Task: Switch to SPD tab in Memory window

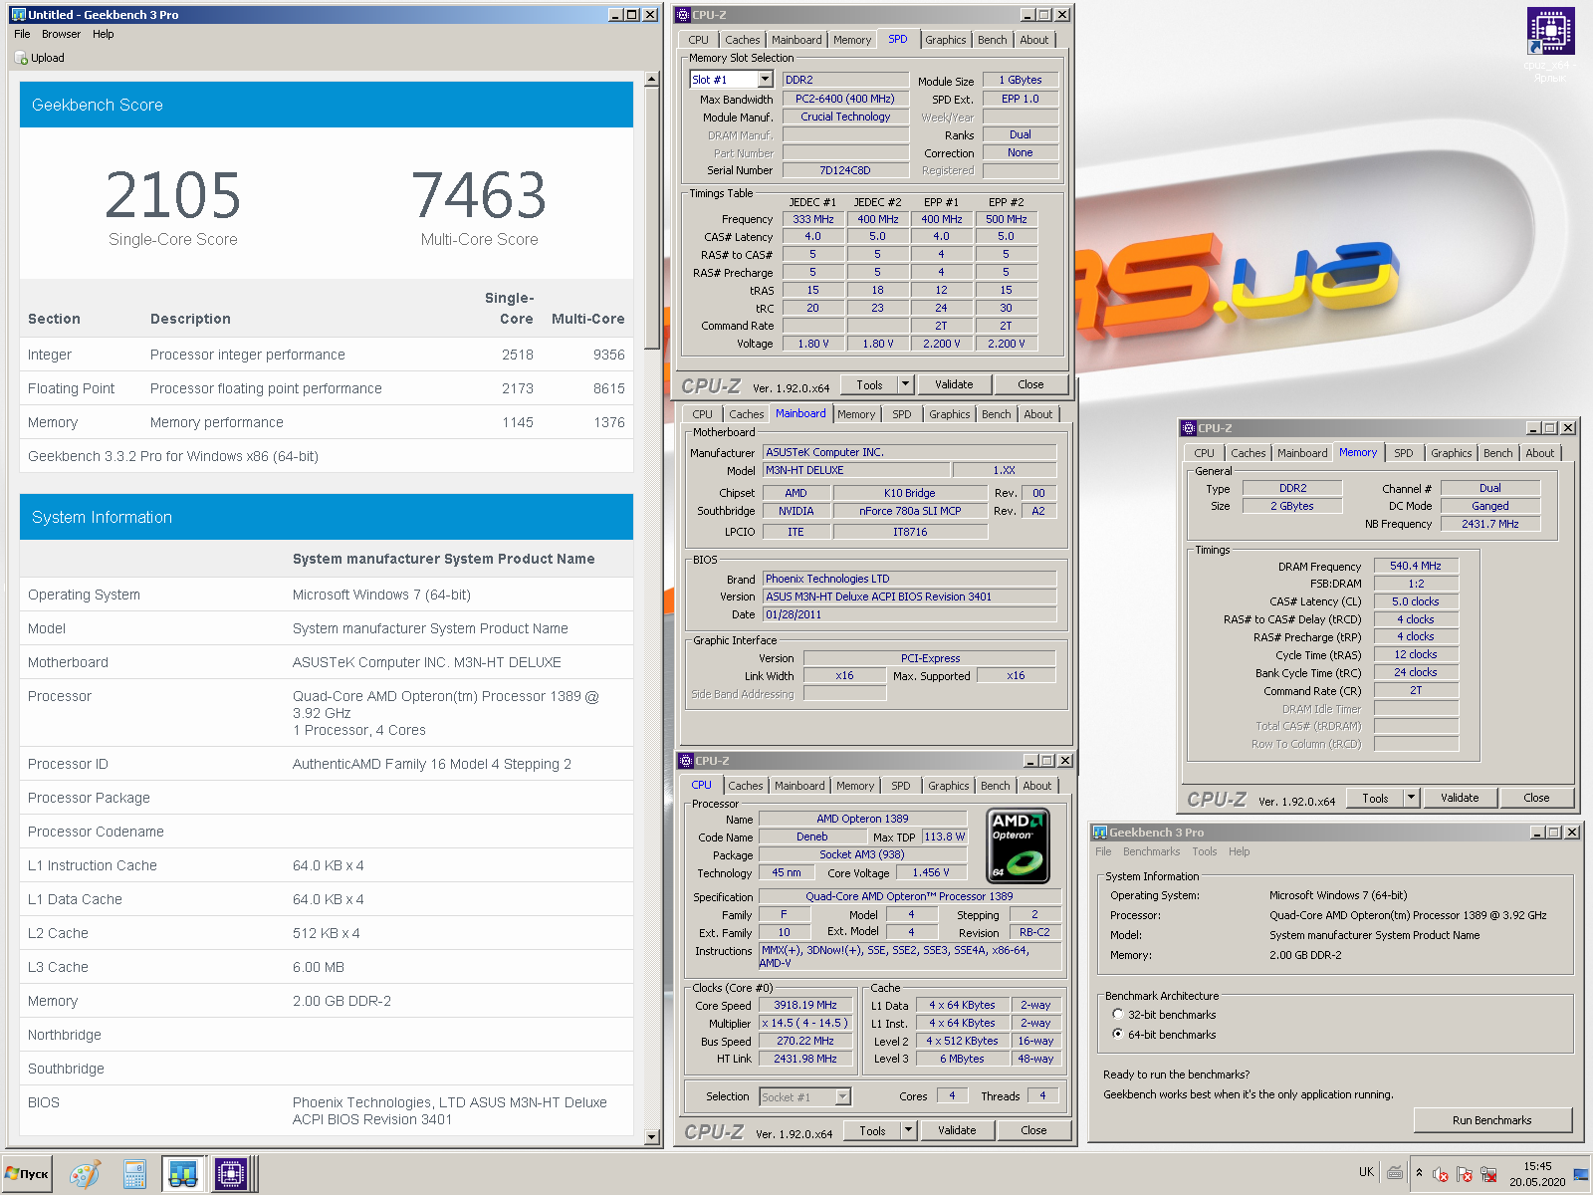Action: click(x=1404, y=453)
